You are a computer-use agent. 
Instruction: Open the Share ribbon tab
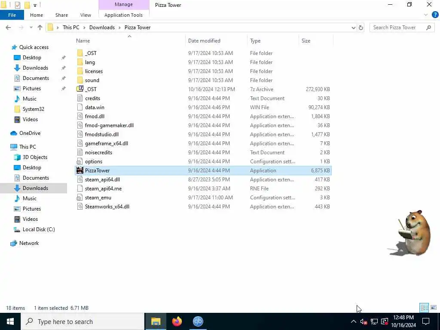point(61,15)
